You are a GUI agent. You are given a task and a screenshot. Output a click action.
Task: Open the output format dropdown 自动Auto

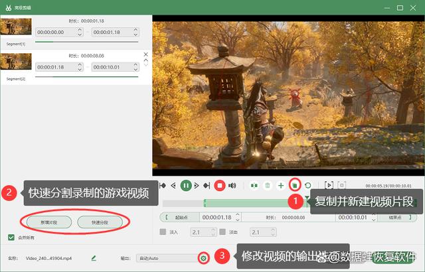[167, 258]
